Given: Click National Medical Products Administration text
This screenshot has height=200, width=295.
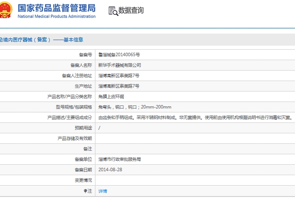Looking at the screenshot, I should 57,17.
